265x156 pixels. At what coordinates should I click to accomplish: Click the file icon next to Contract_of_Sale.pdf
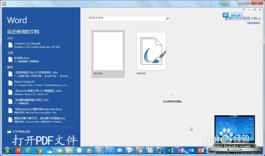pyautogui.click(x=10, y=45)
